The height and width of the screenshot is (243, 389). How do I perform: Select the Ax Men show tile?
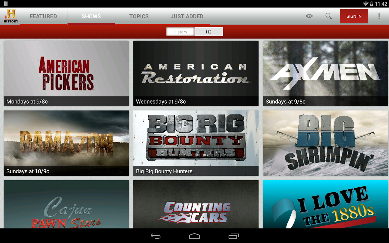325,73
